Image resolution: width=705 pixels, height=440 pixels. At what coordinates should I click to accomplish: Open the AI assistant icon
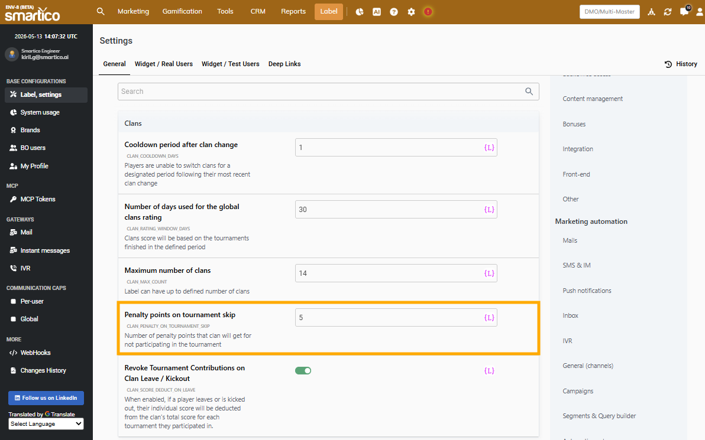[377, 12]
